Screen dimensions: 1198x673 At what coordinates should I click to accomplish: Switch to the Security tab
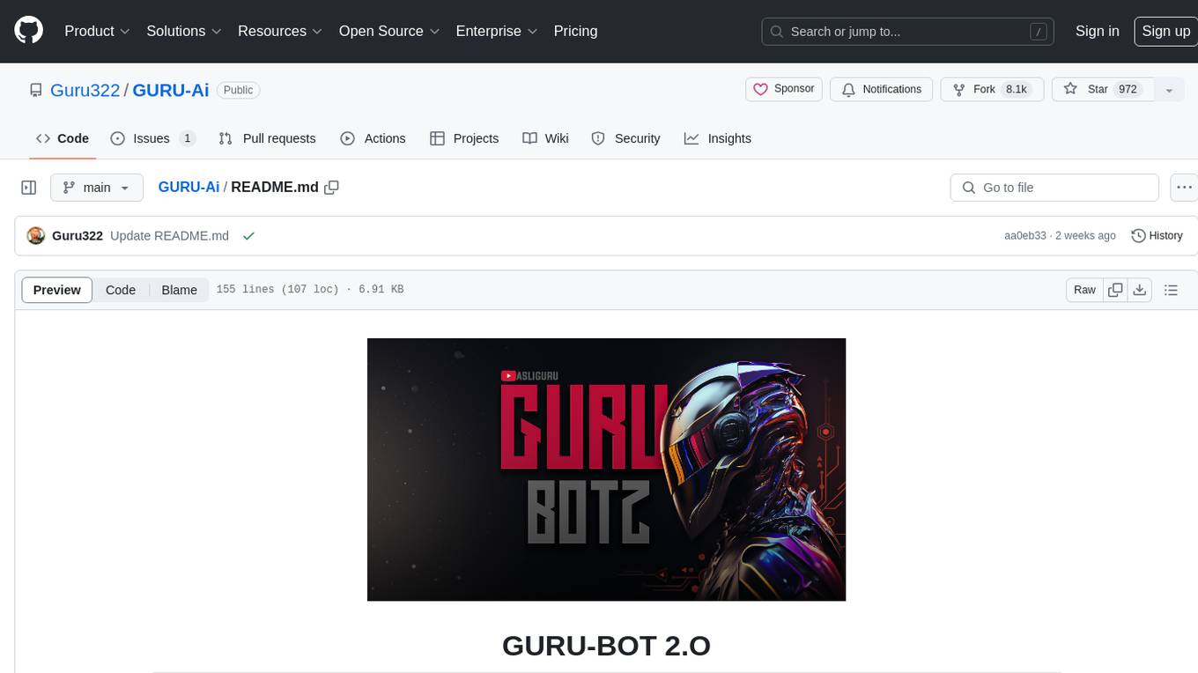(625, 138)
